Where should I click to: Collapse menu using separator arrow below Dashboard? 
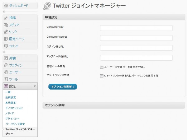4,12
